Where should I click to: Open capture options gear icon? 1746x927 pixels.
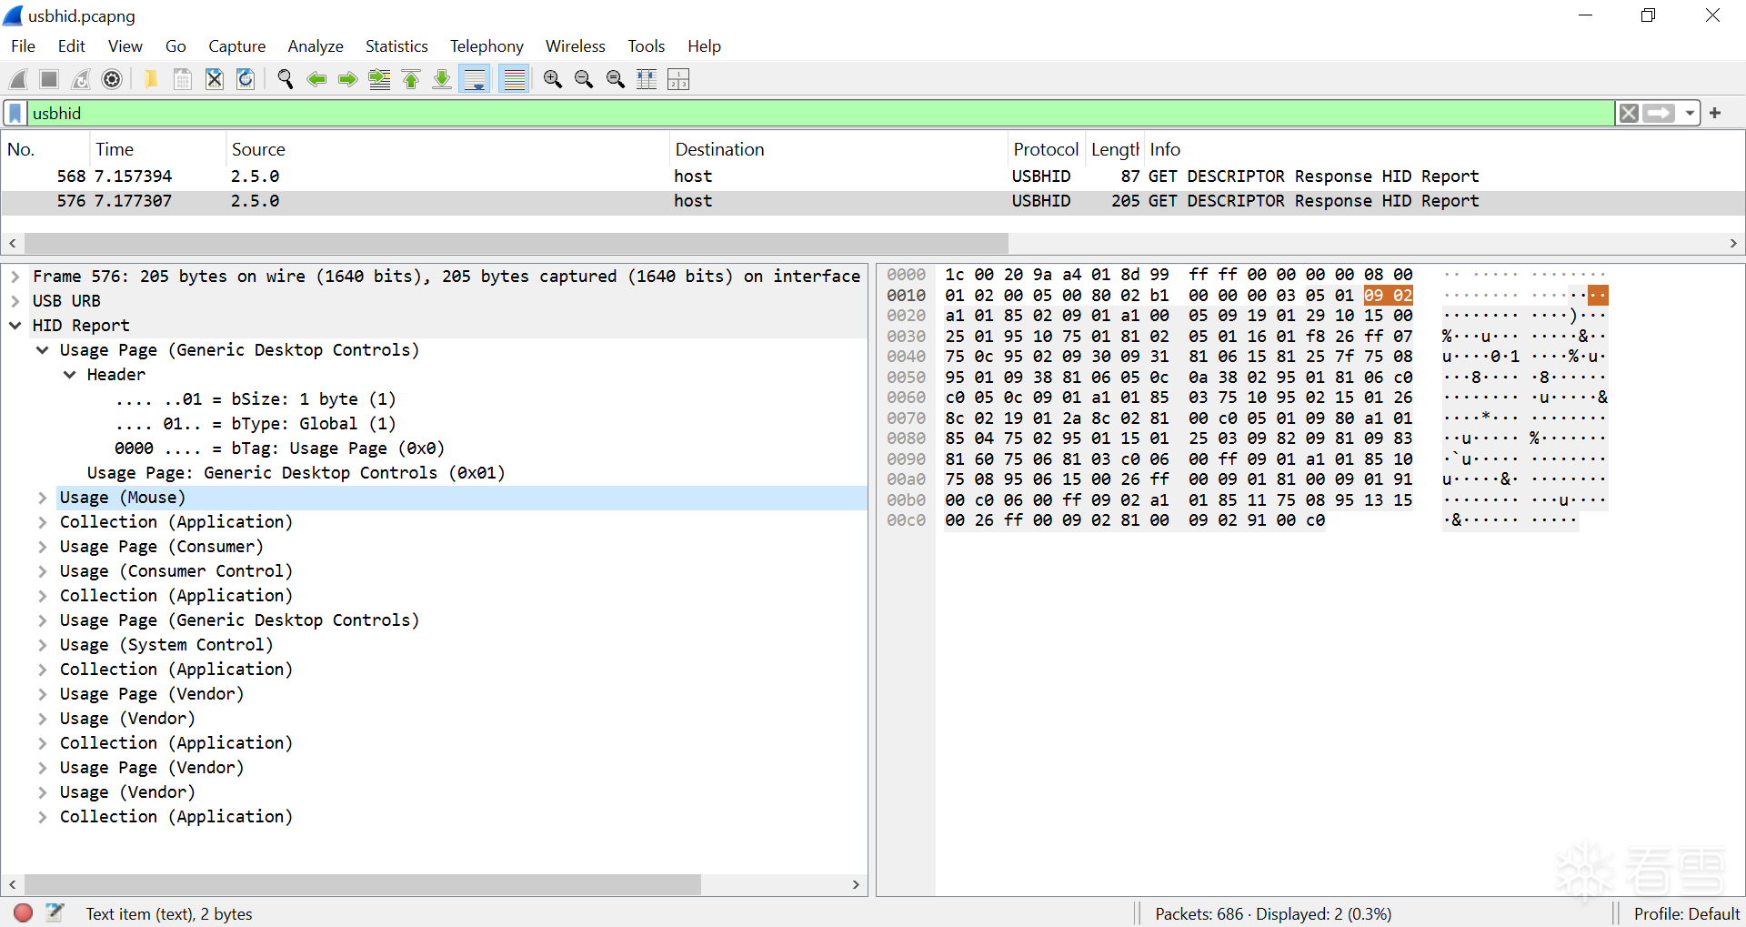[x=112, y=80]
